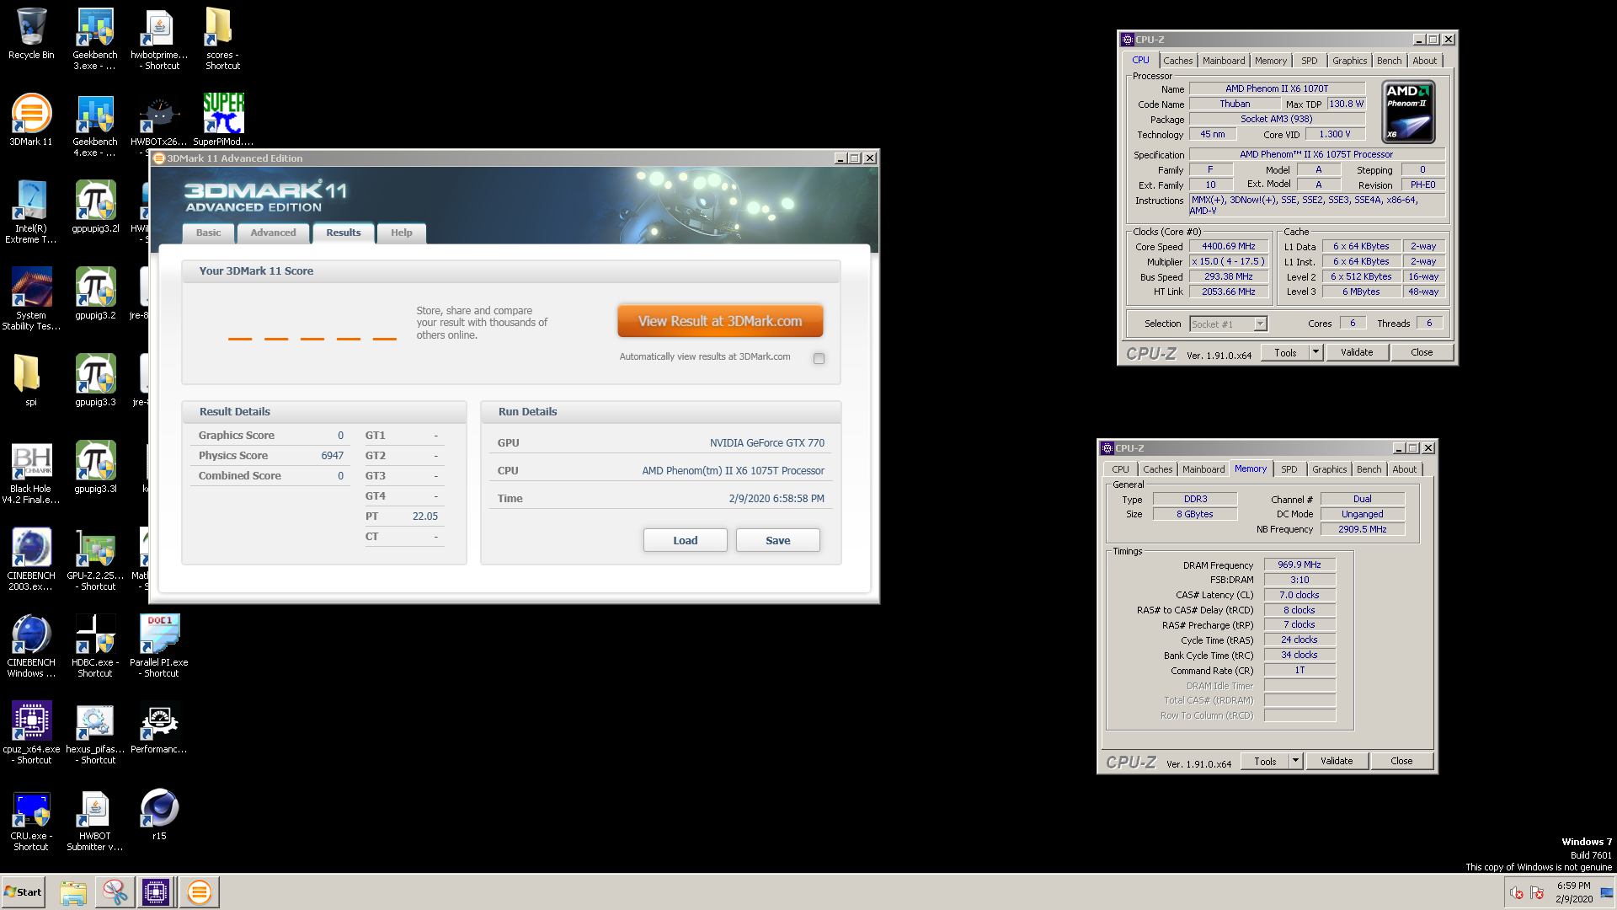
Task: Click the PT result value 22.05
Action: pos(424,516)
